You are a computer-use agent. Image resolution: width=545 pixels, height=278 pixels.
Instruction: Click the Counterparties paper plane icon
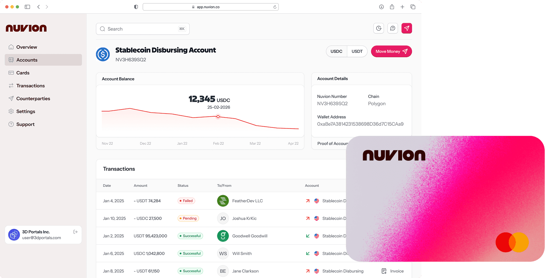(11, 99)
